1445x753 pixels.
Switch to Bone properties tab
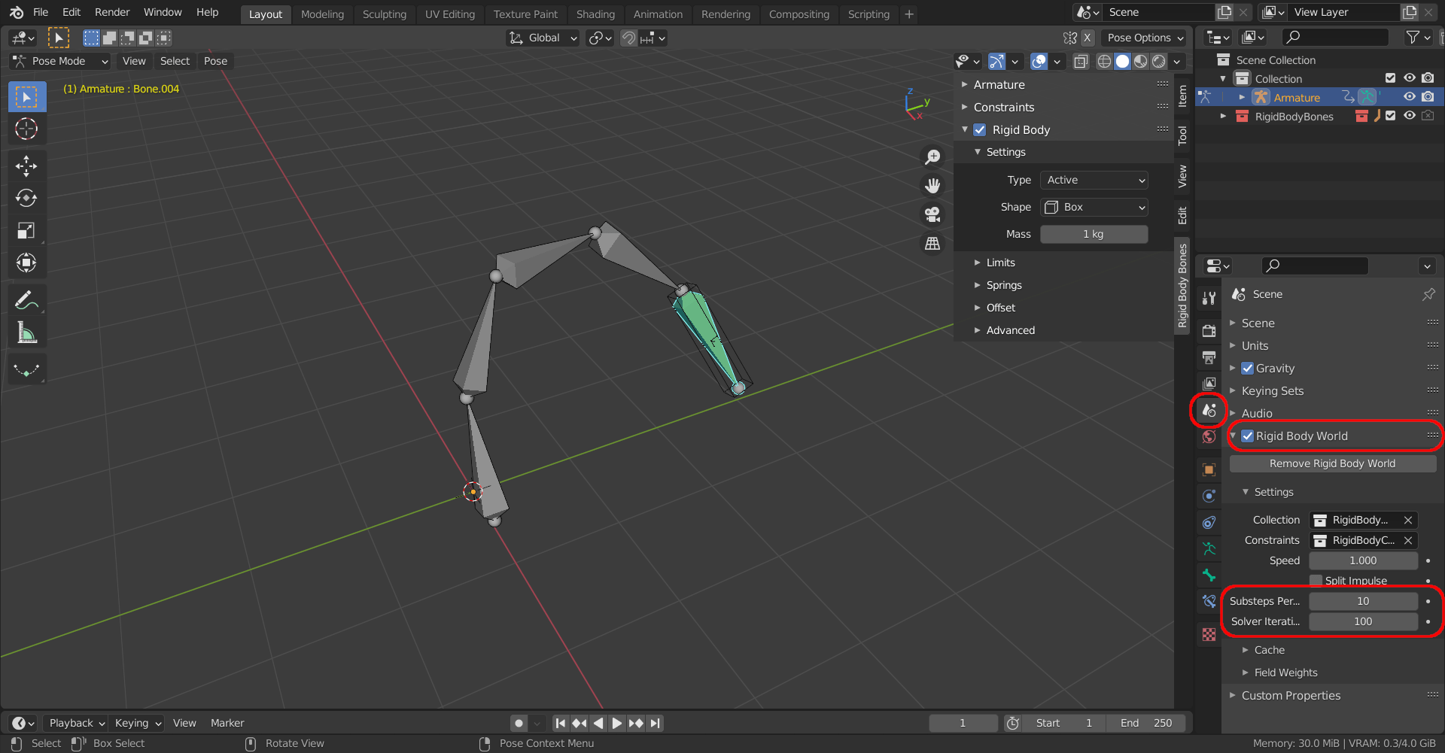(x=1209, y=575)
